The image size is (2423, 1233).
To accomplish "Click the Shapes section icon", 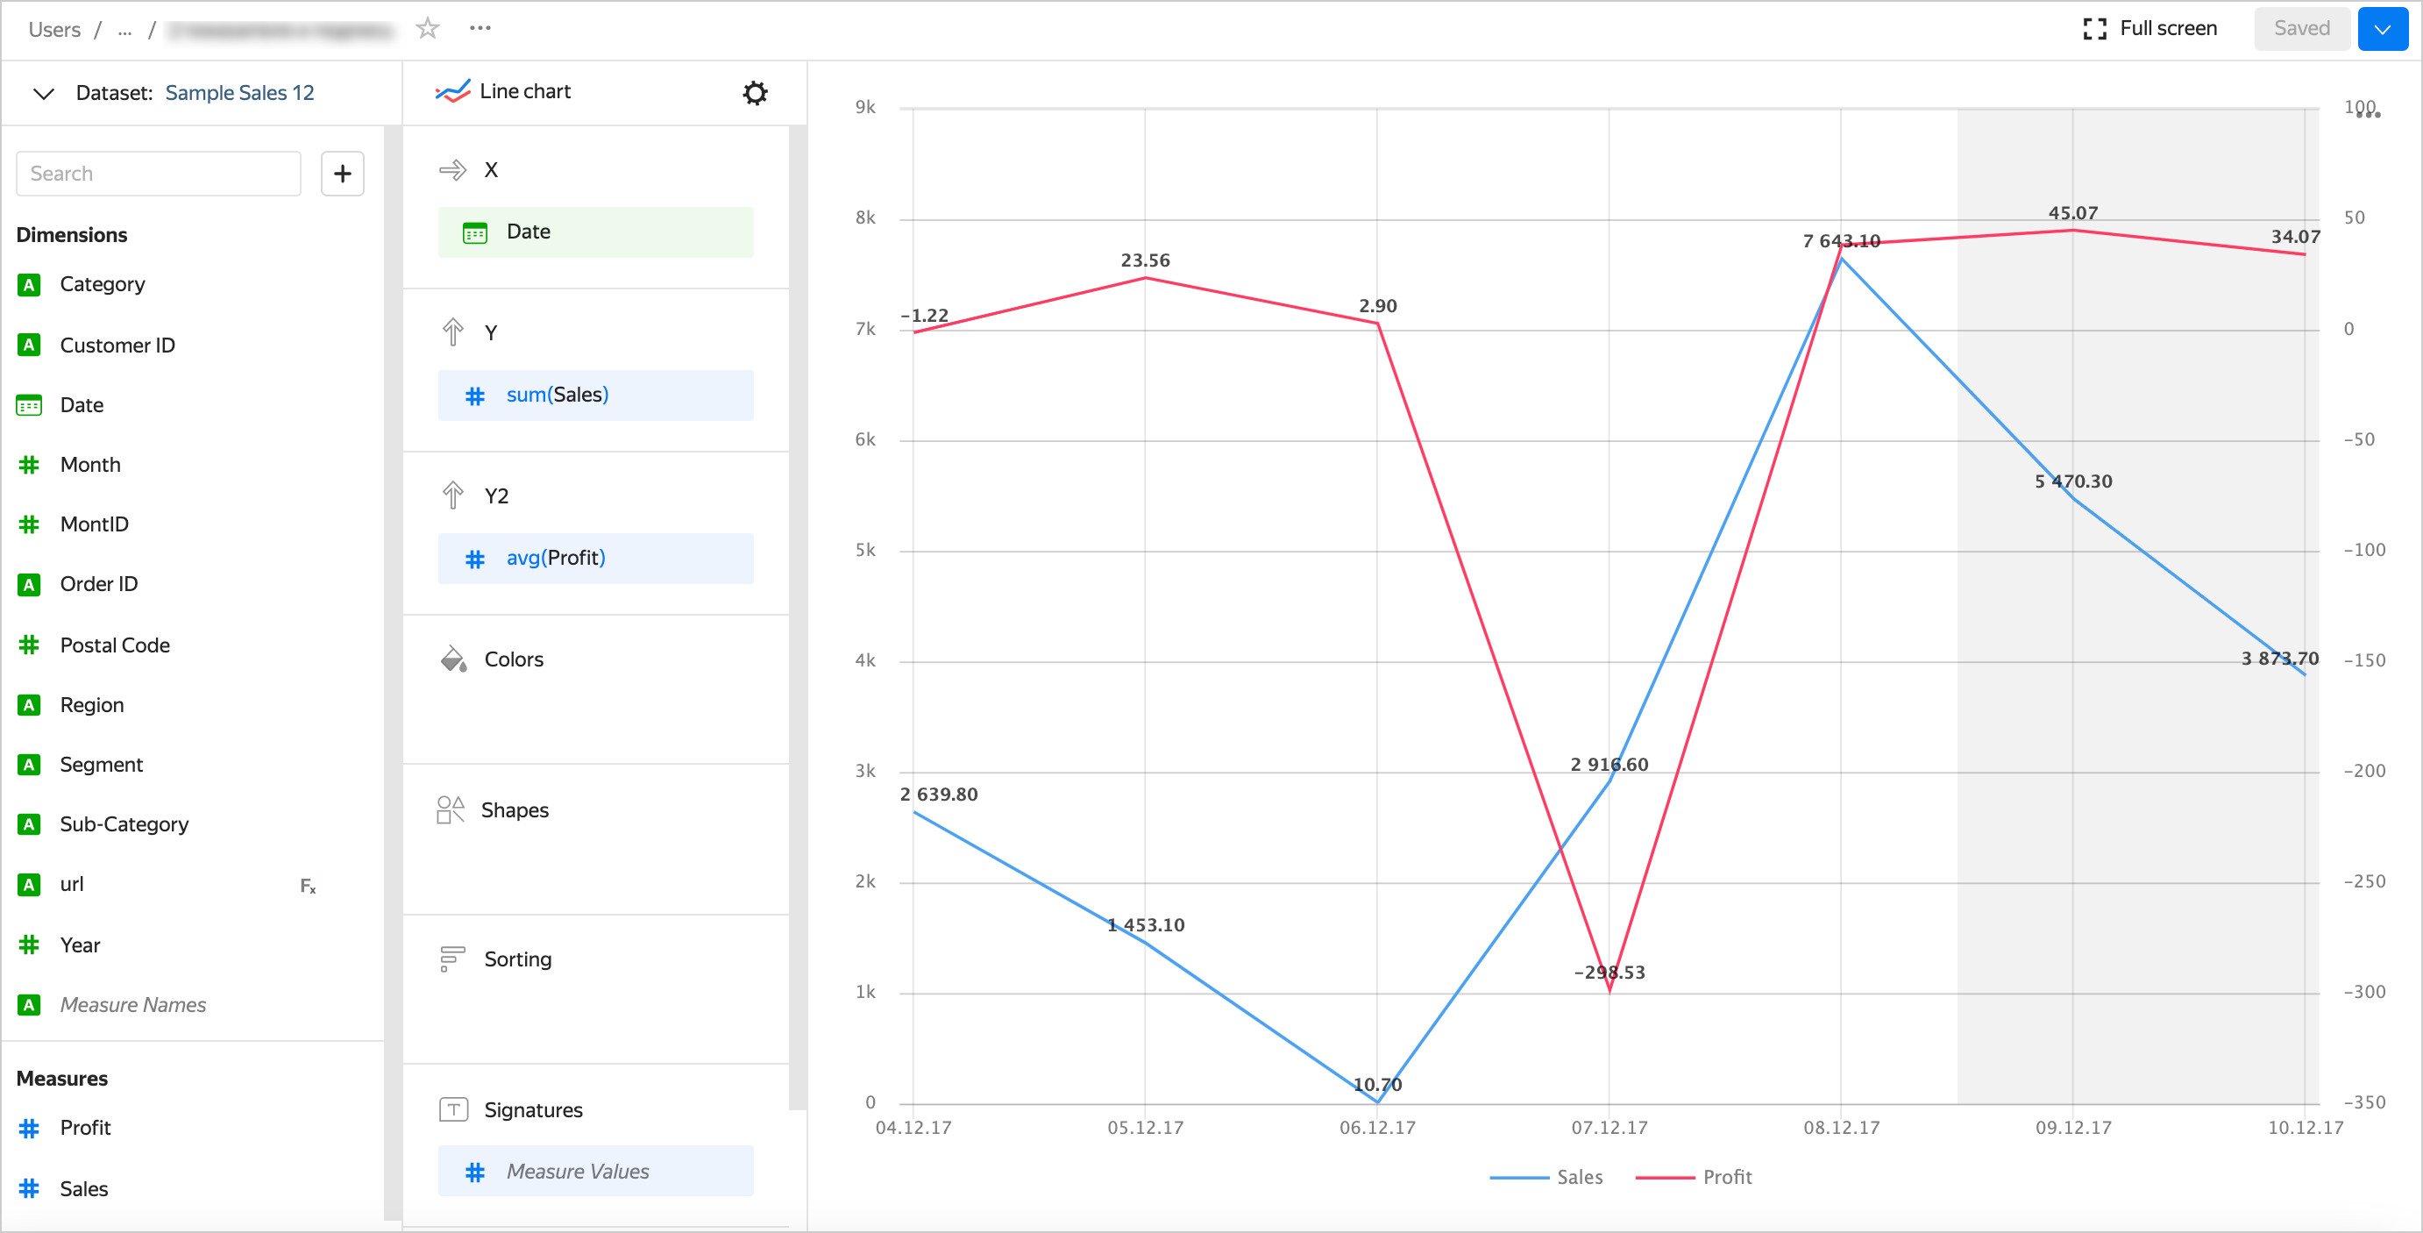I will tap(451, 809).
